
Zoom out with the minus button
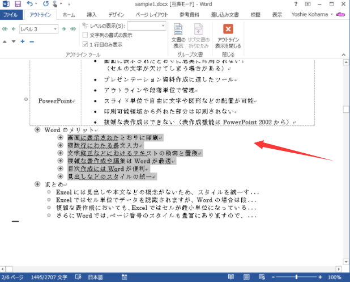click(x=273, y=277)
